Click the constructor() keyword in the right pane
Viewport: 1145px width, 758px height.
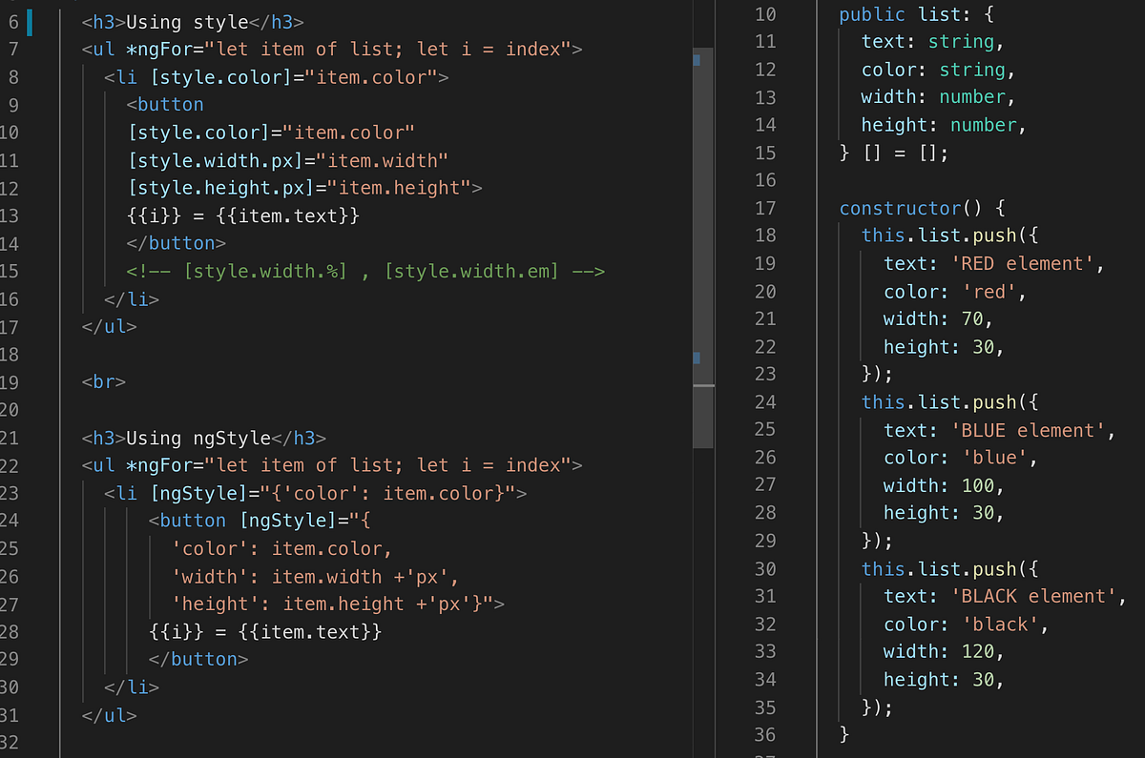902,208
